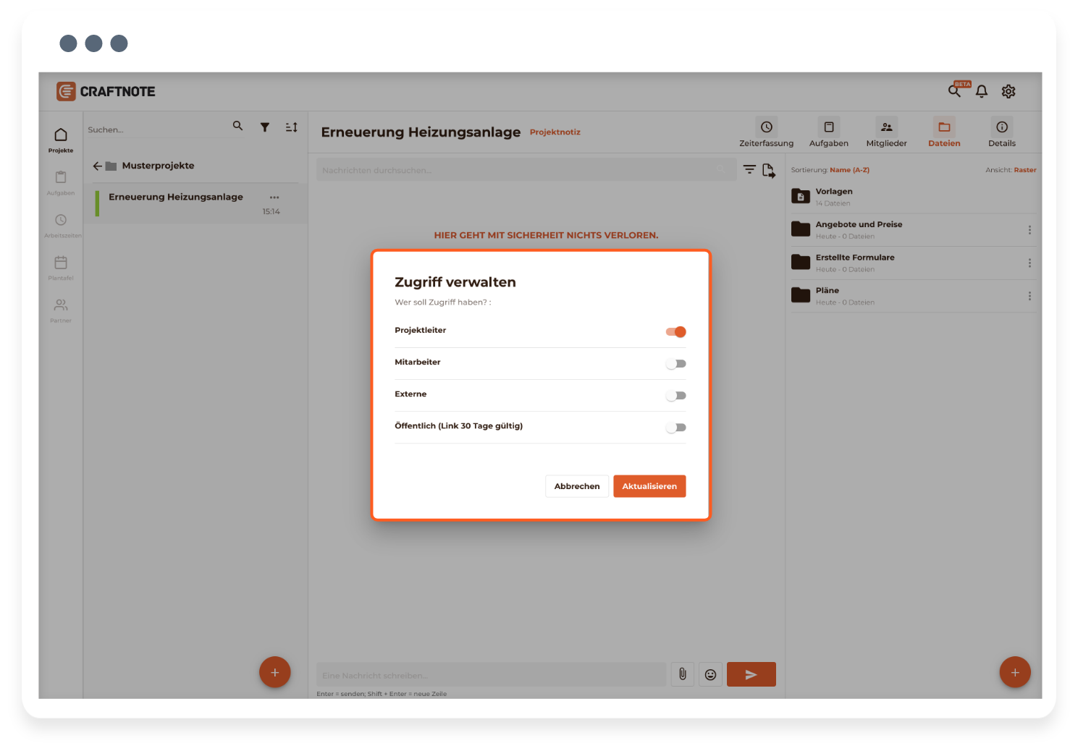
Task: Open the emoji picker smiley icon
Action: (x=710, y=674)
